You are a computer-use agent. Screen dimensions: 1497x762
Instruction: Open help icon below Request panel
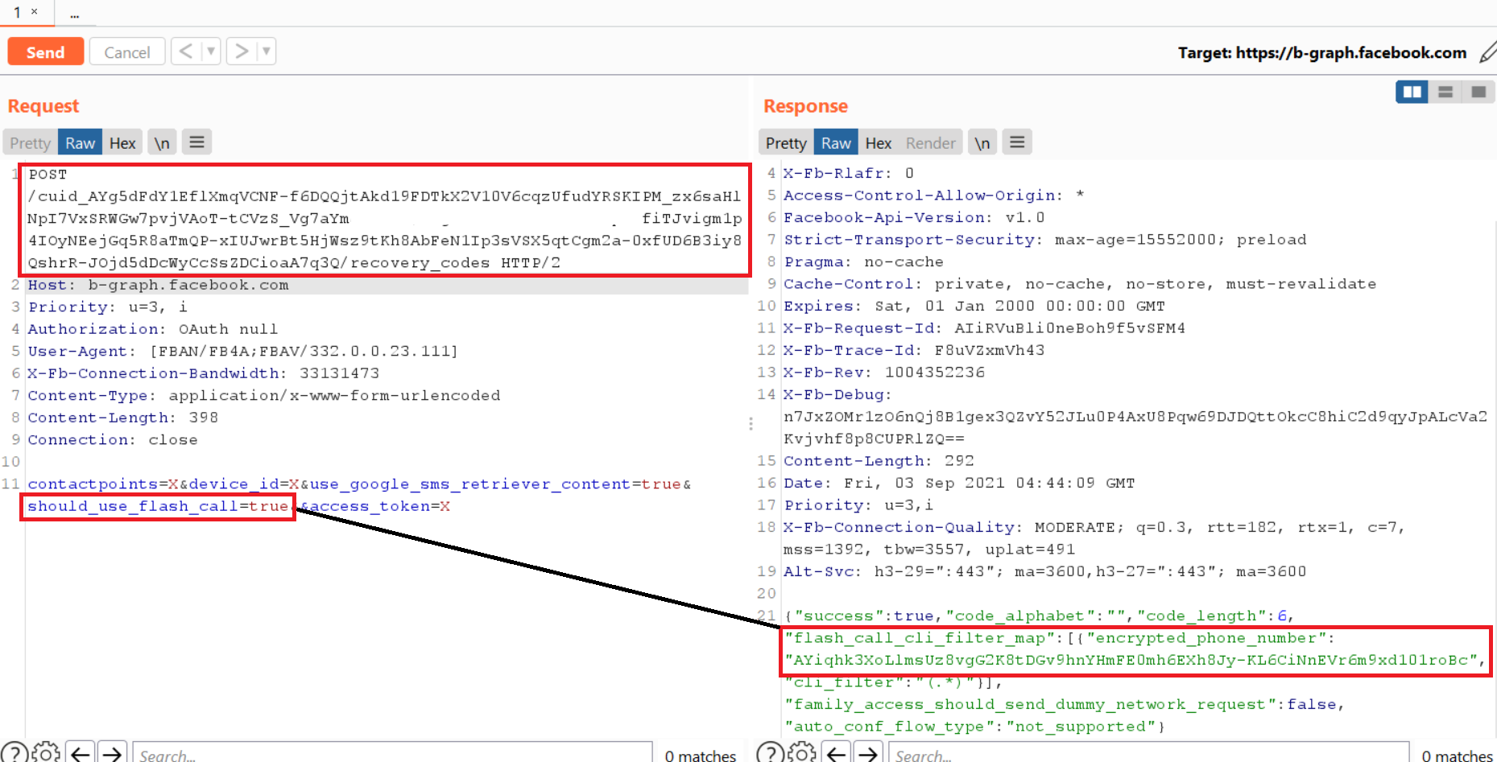14,753
